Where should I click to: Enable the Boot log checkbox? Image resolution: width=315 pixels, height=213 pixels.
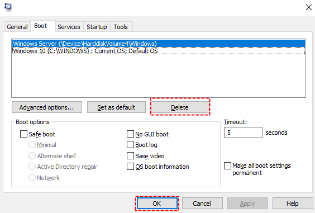point(130,145)
